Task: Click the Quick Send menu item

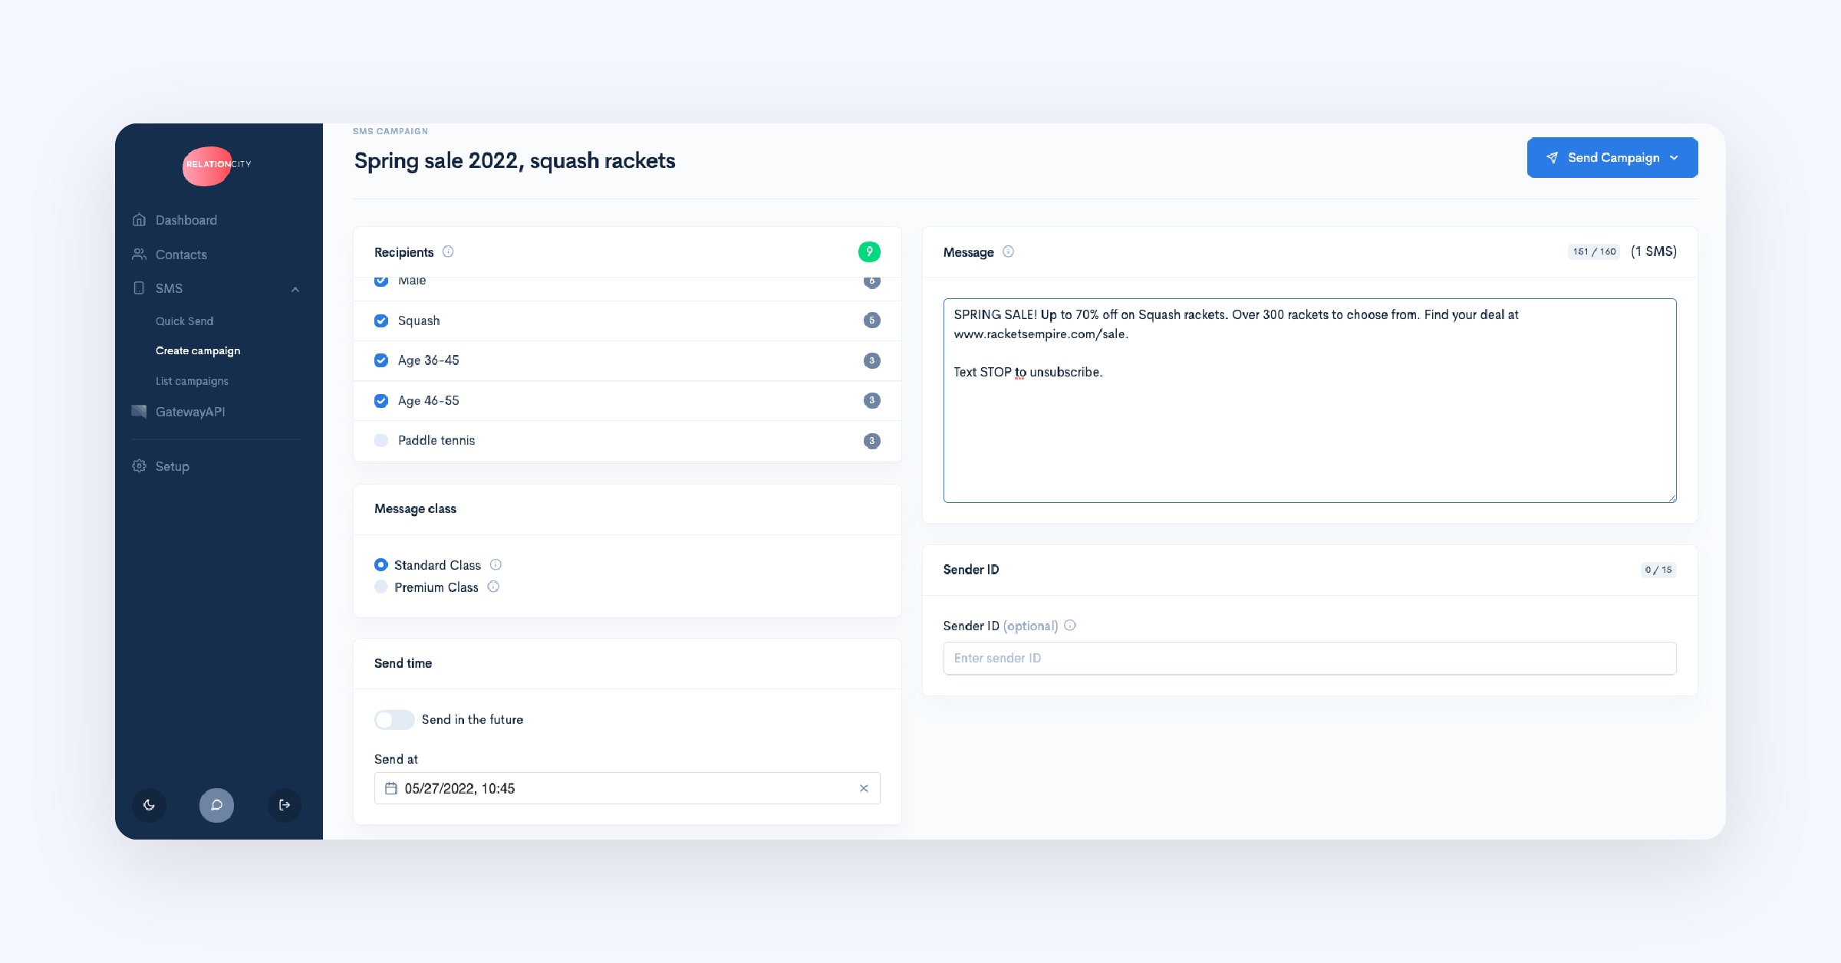Action: [184, 320]
